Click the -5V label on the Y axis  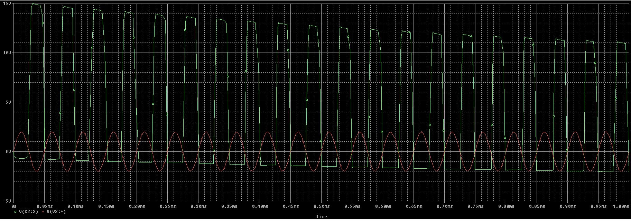pyautogui.click(x=7, y=201)
